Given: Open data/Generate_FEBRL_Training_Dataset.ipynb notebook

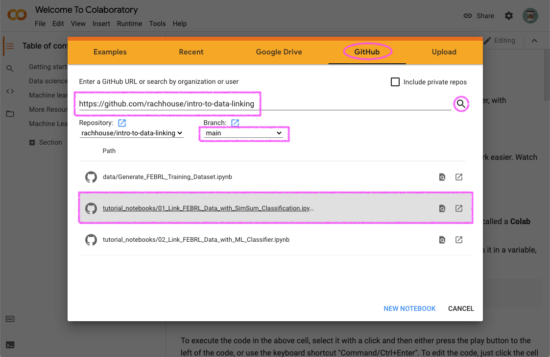Looking at the screenshot, I should (x=167, y=177).
